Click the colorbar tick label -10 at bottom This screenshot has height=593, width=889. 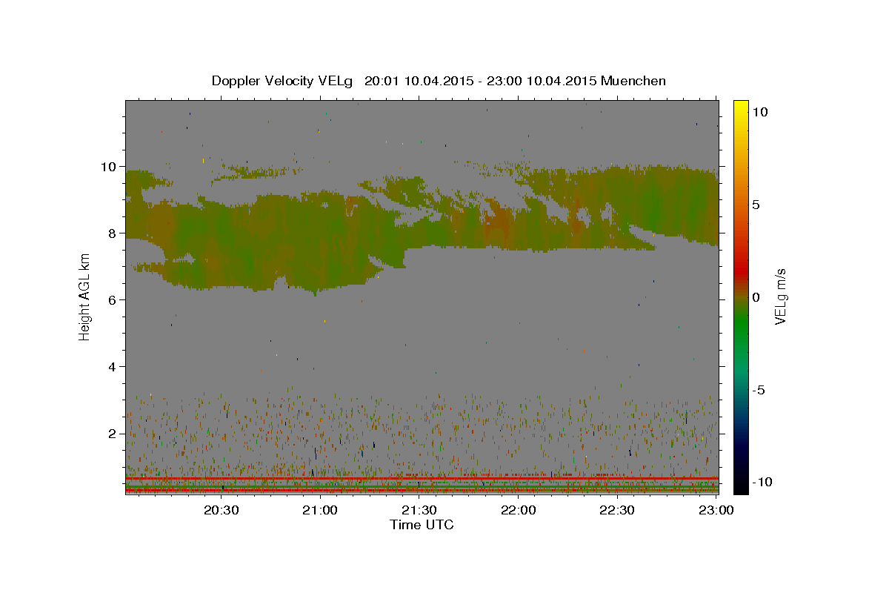point(761,482)
